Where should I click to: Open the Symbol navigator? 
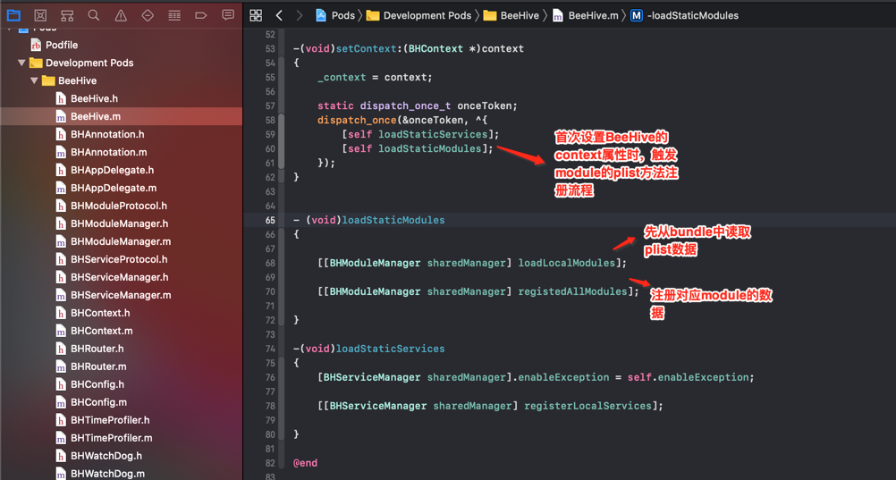tap(67, 15)
